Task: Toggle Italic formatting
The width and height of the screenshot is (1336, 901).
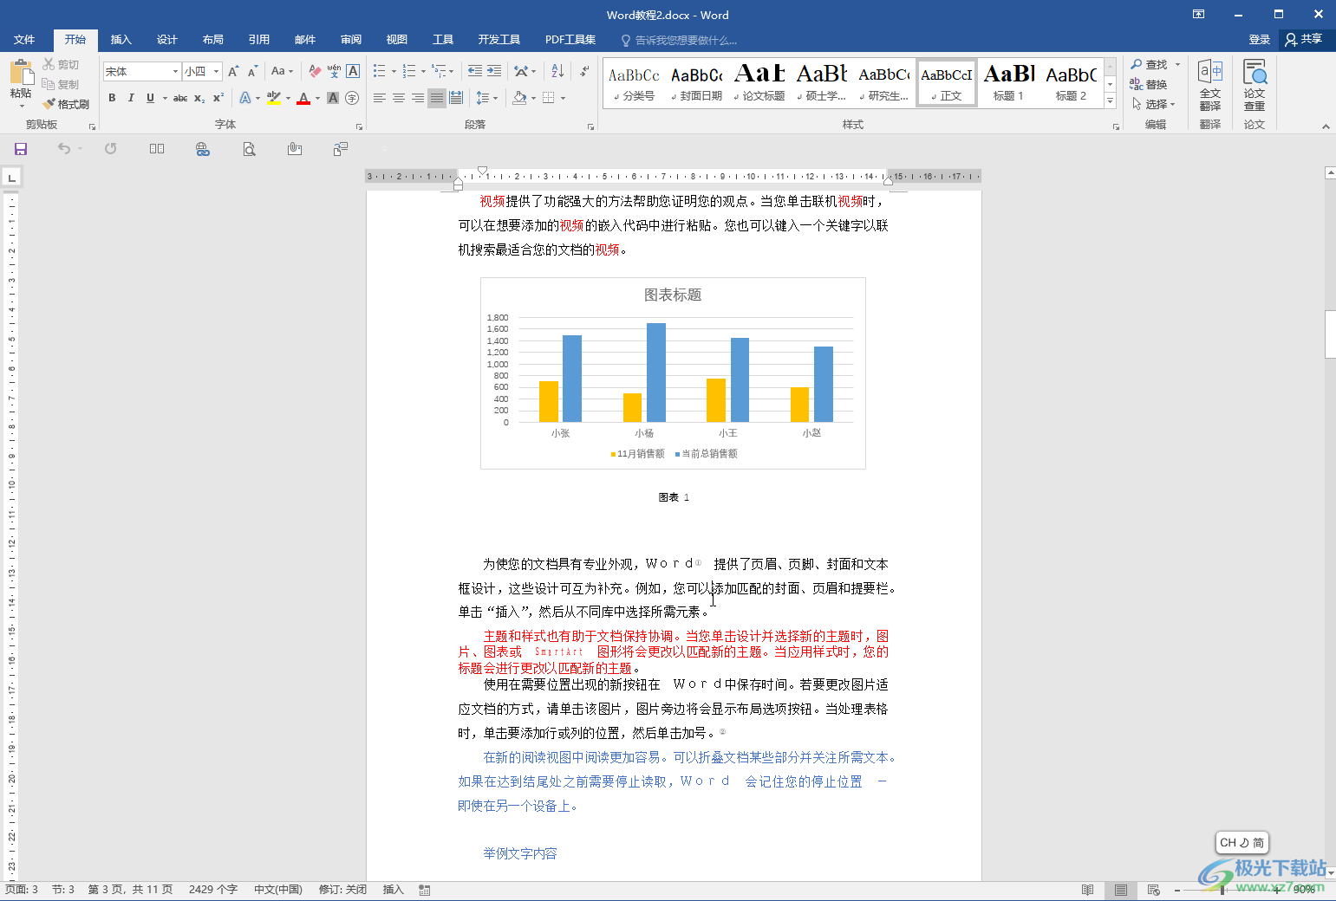Action: point(131,98)
